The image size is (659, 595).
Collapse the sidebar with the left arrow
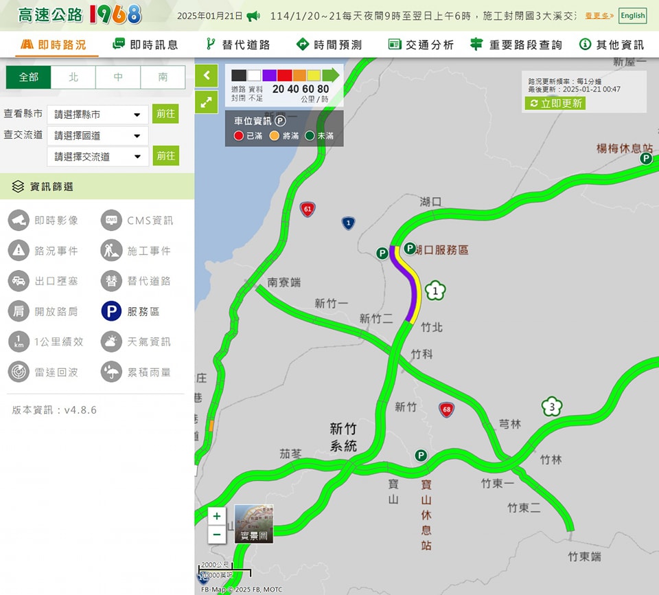[x=206, y=76]
